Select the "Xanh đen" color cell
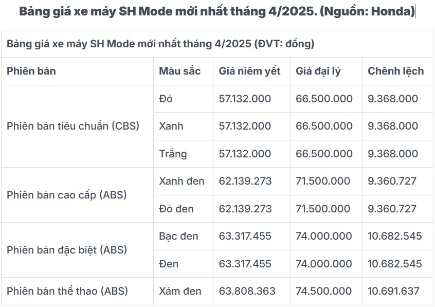 [x=182, y=181]
